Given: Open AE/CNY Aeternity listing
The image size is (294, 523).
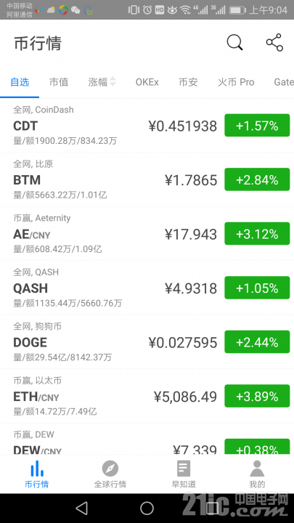Looking at the screenshot, I should [x=147, y=234].
